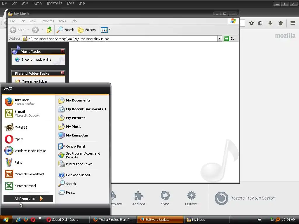Viewport: 299px width, 224px height.
Task: Open explorer View menu
Action: click(33, 21)
